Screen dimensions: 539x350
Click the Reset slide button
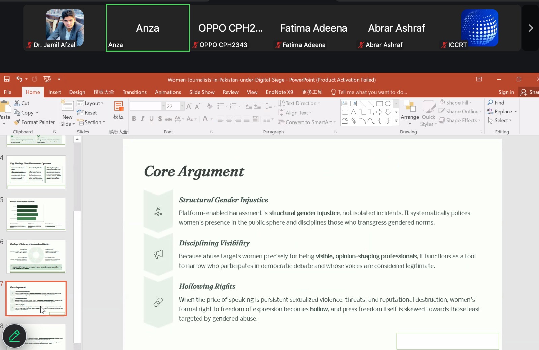(87, 113)
